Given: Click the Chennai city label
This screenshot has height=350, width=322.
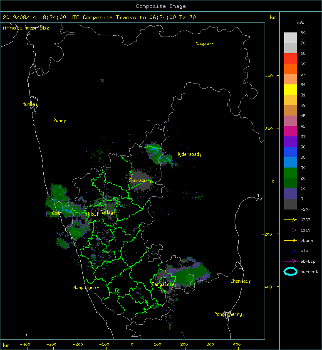Looking at the screenshot, I should [239, 281].
